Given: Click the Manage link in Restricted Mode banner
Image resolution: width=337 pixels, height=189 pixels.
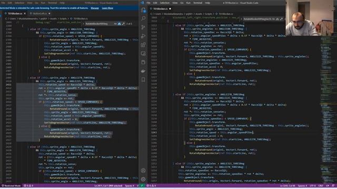Looking at the screenshot, I should [x=95, y=8].
